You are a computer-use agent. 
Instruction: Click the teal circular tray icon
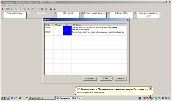point(157,98)
